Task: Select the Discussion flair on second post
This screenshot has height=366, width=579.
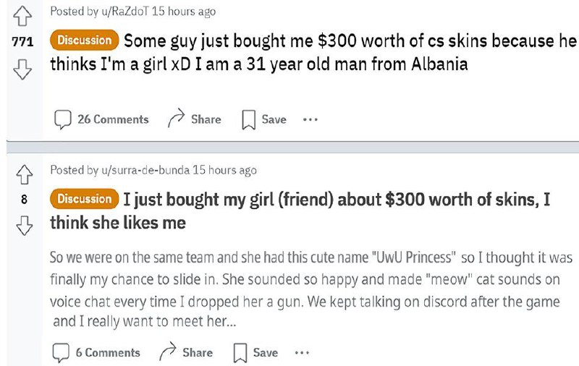Action: click(x=84, y=199)
